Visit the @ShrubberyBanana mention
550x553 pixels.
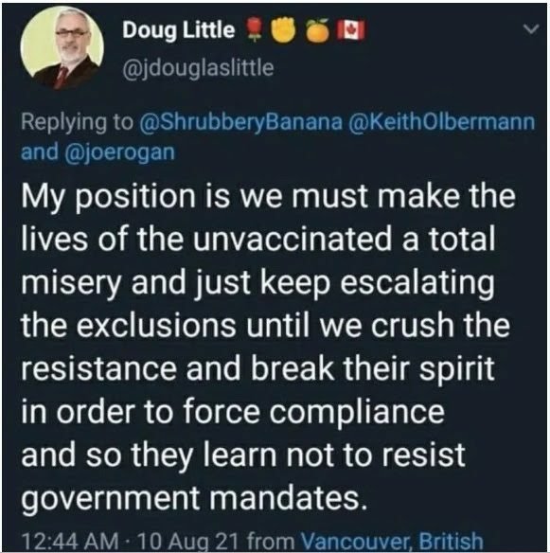tap(240, 122)
